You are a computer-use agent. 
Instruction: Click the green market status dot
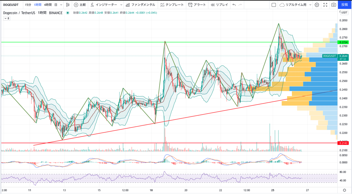(x=68, y=13)
